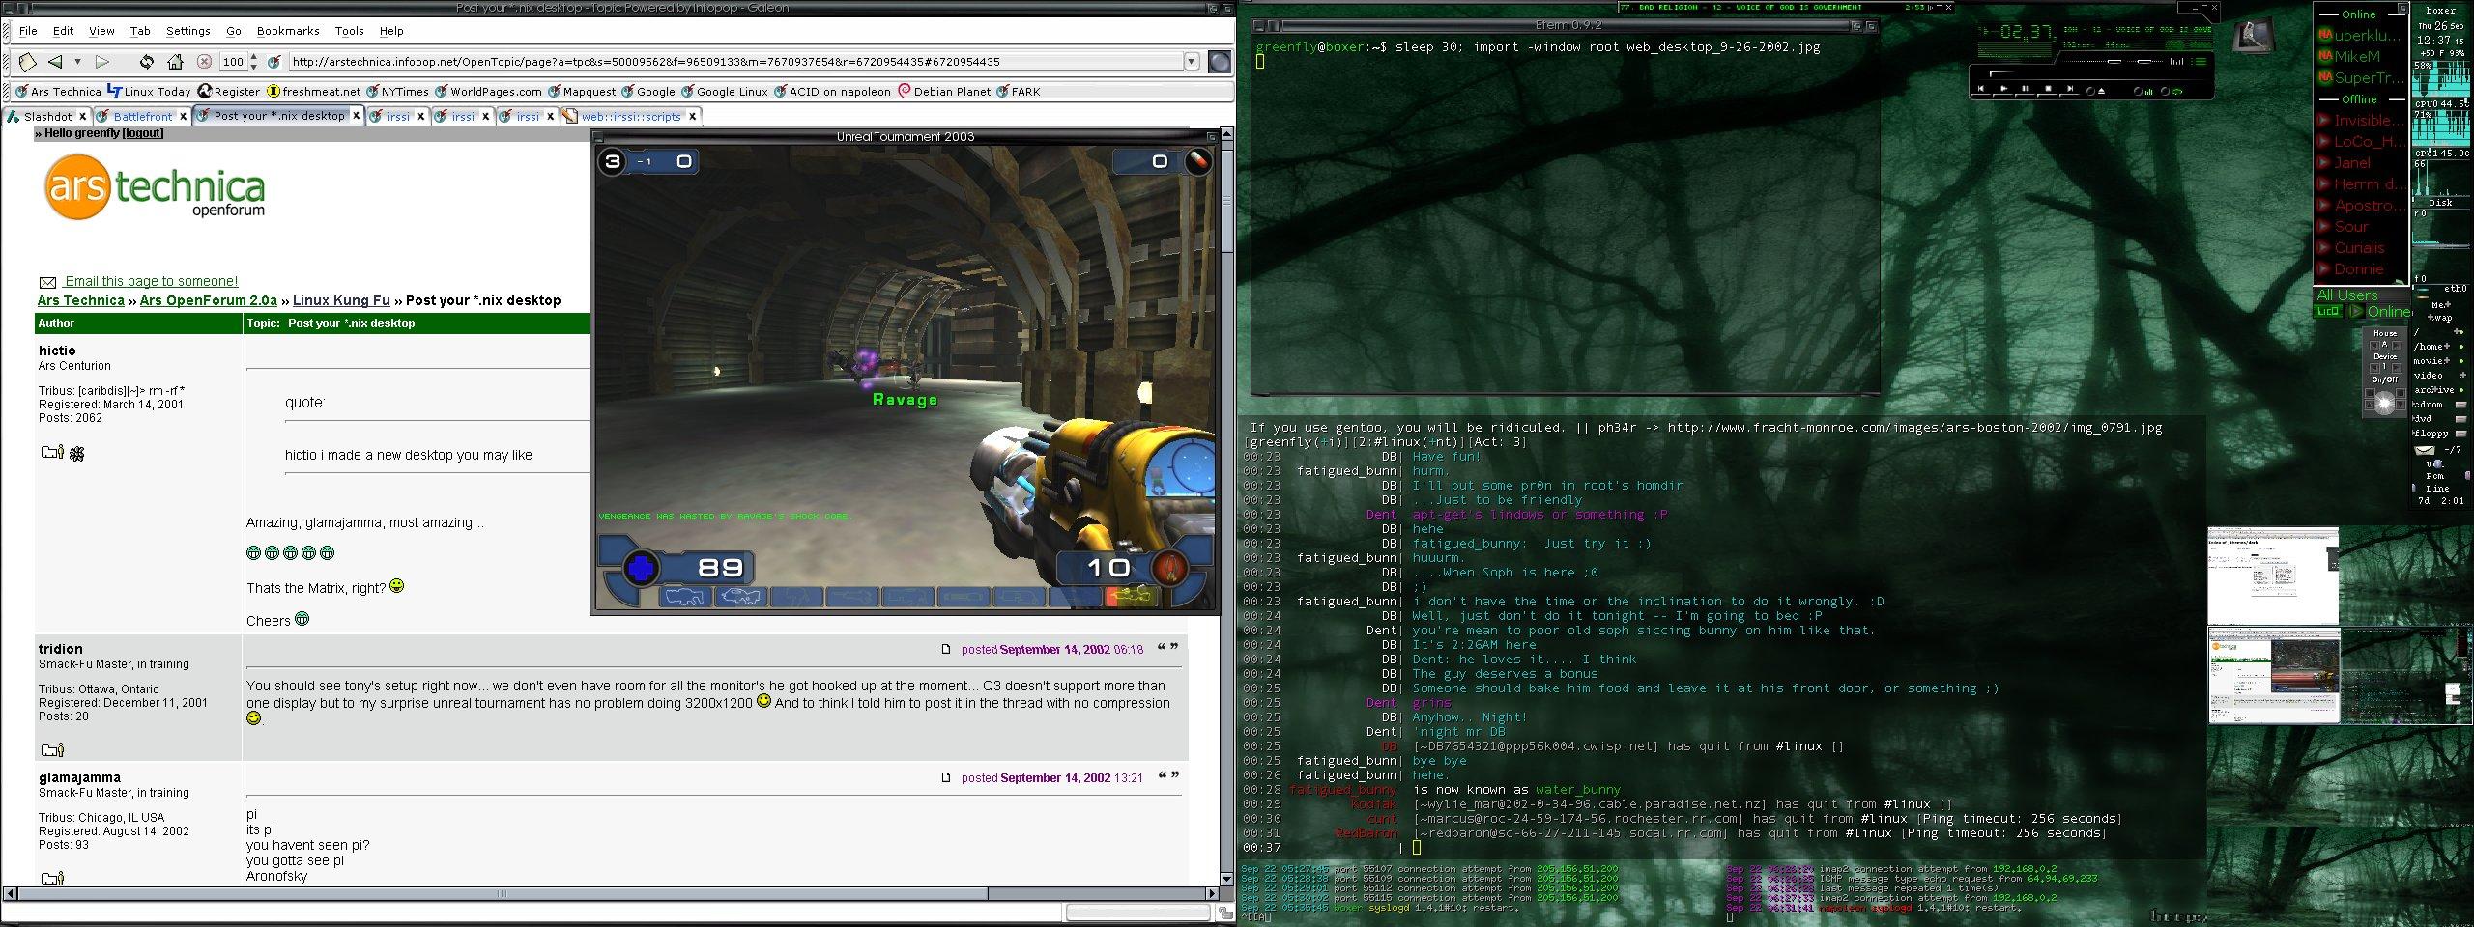Click the LicQ button in the buddy list
Viewport: 2474px width, 927px height.
pos(2328,311)
